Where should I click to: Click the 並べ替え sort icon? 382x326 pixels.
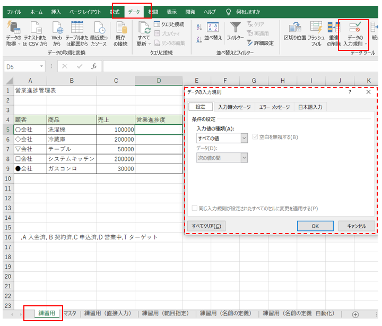coord(213,28)
